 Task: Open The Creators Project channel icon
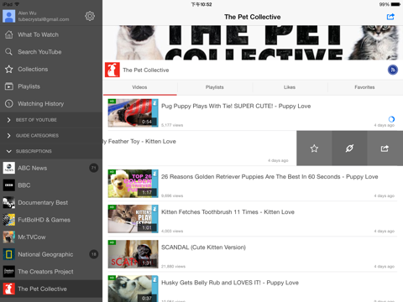9,272
